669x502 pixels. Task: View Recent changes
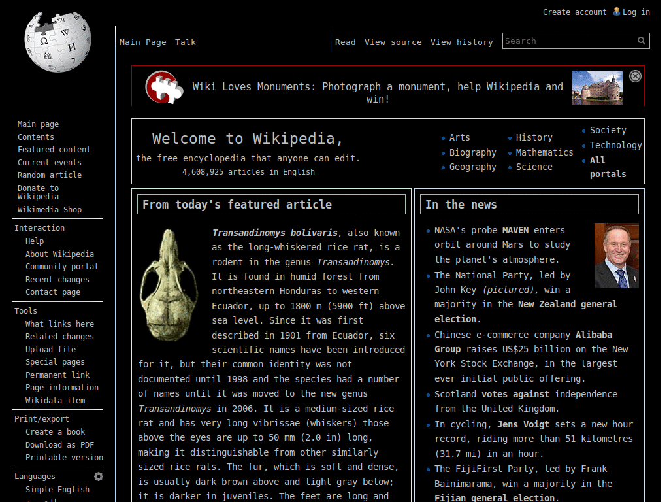click(x=57, y=280)
